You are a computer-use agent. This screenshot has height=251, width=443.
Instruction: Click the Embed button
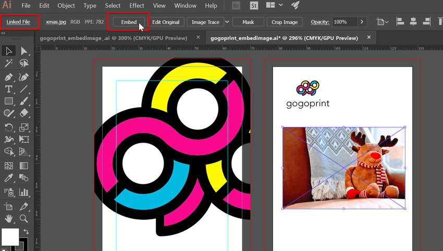pyautogui.click(x=128, y=22)
